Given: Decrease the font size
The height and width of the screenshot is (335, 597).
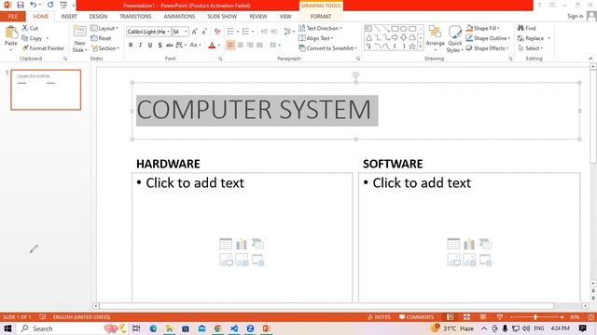Looking at the screenshot, I should click(x=204, y=32).
